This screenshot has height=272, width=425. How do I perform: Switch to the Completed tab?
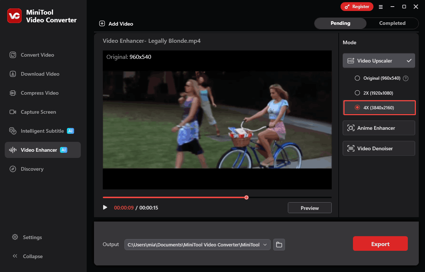click(392, 23)
